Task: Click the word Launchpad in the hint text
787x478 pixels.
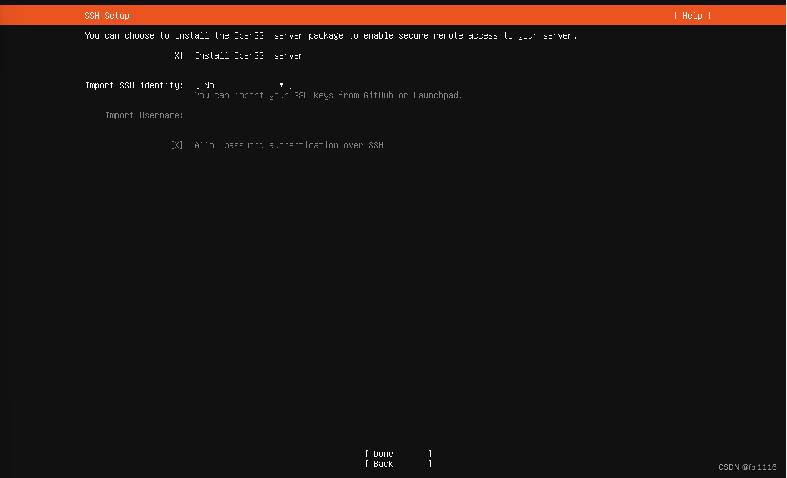Action: (438, 95)
